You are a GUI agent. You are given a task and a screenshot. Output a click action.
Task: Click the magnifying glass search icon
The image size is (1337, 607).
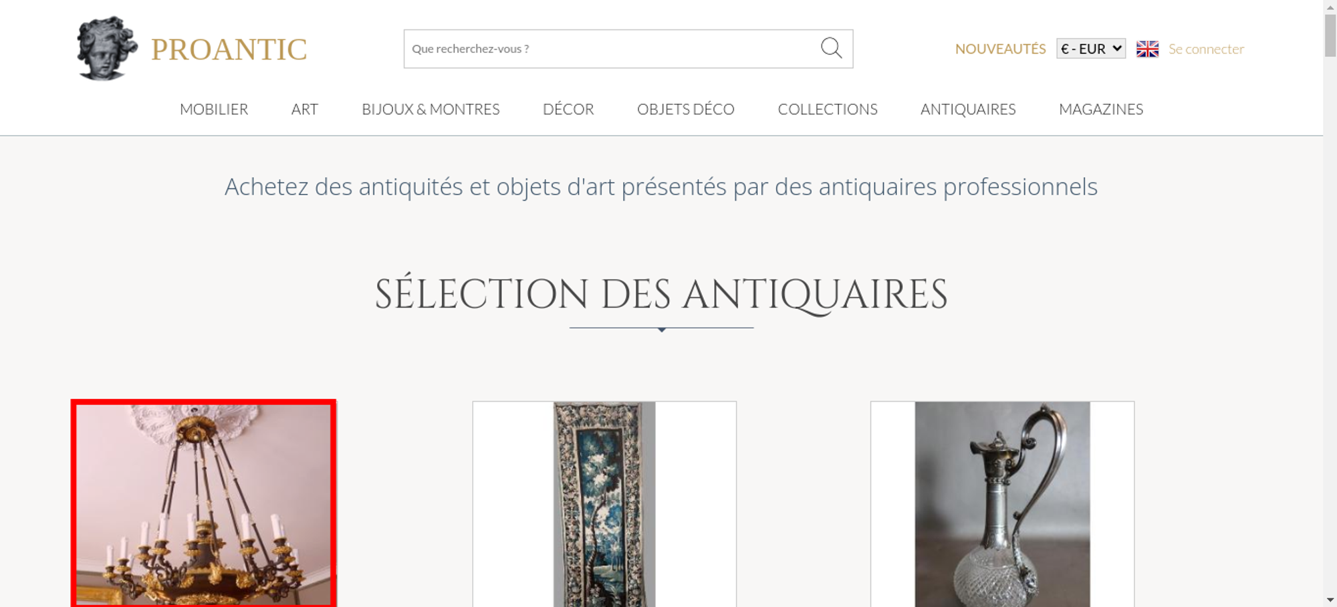click(x=831, y=48)
